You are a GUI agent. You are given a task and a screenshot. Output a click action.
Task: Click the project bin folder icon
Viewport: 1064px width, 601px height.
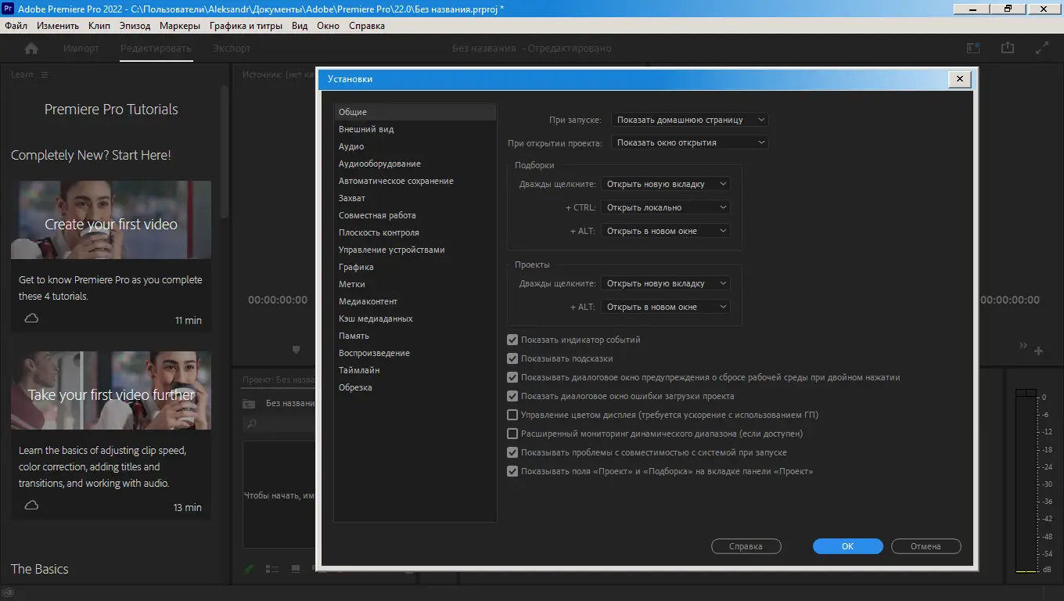(249, 404)
